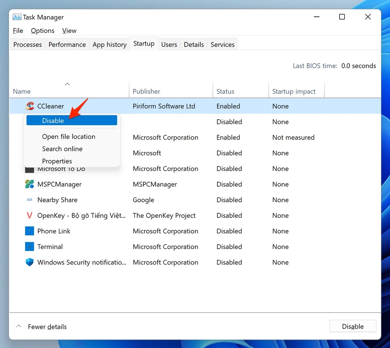The image size is (390, 348).
Task: Open the View menu
Action: (69, 30)
